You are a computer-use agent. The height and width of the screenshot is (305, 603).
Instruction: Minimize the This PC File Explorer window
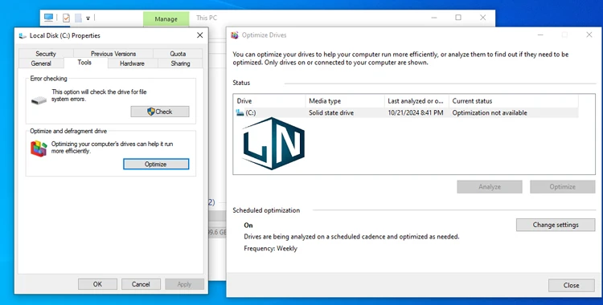[434, 18]
